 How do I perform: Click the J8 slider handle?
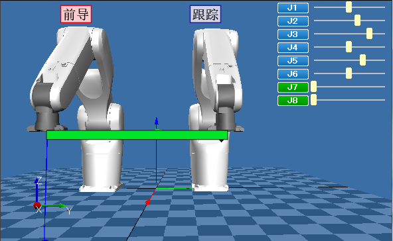point(313,100)
